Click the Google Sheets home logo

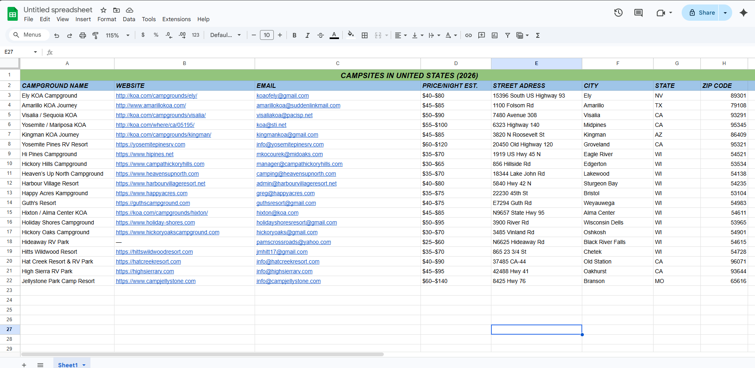pos(13,14)
